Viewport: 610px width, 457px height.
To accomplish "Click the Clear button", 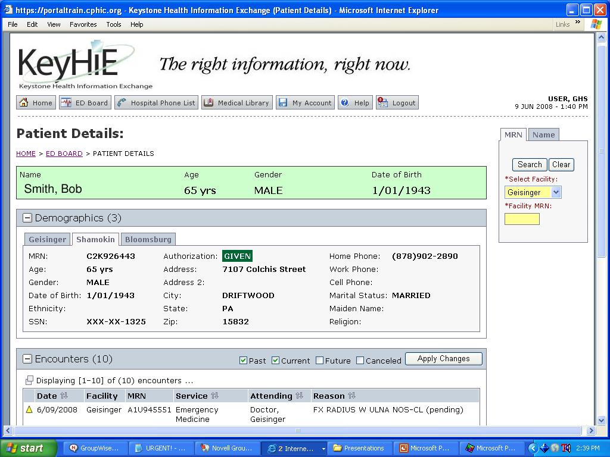I will tap(561, 164).
